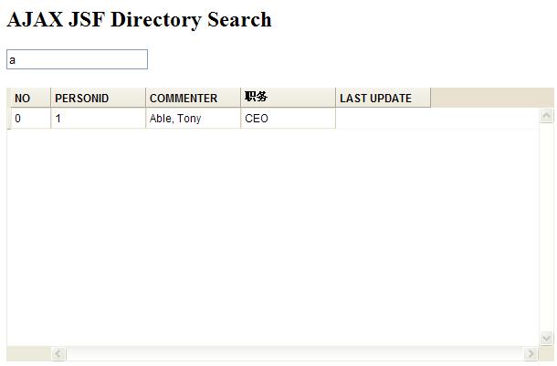Click the vertical scrollbar track

click(547, 228)
